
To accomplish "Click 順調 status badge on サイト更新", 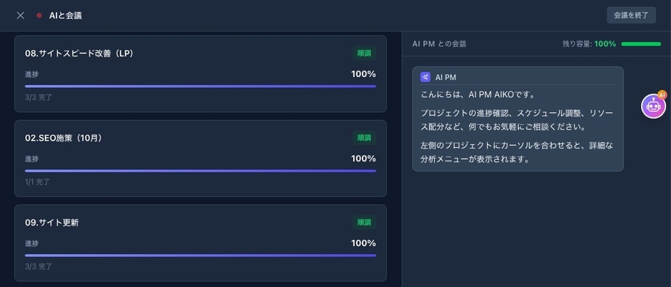I will point(364,222).
